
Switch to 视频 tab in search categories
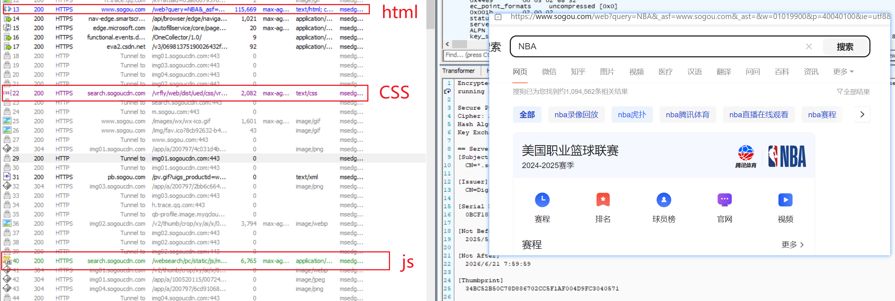click(x=636, y=72)
